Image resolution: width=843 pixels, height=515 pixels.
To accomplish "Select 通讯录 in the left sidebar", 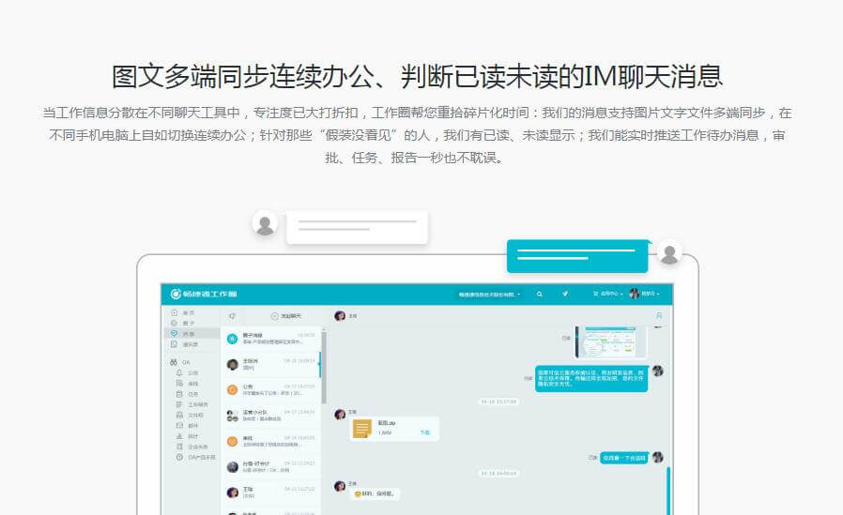I will coord(186,343).
